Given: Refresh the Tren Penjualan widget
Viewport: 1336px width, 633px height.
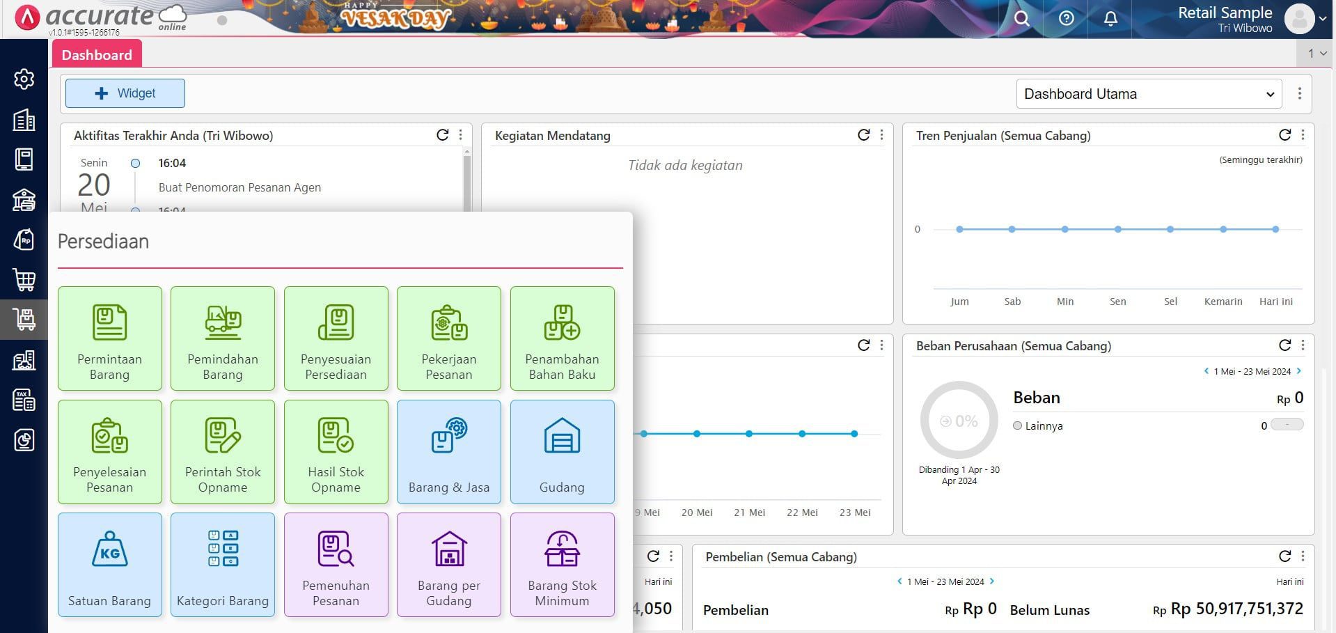Looking at the screenshot, I should click(1284, 135).
